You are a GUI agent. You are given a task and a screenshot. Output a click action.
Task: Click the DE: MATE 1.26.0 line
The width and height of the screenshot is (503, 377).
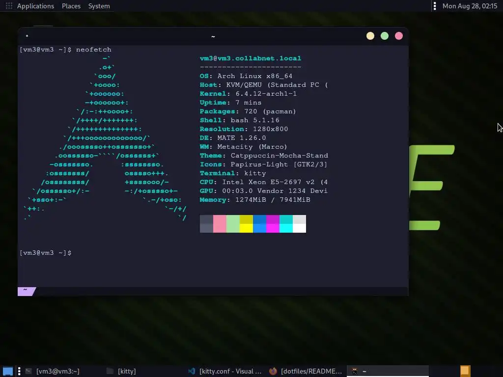(232, 138)
